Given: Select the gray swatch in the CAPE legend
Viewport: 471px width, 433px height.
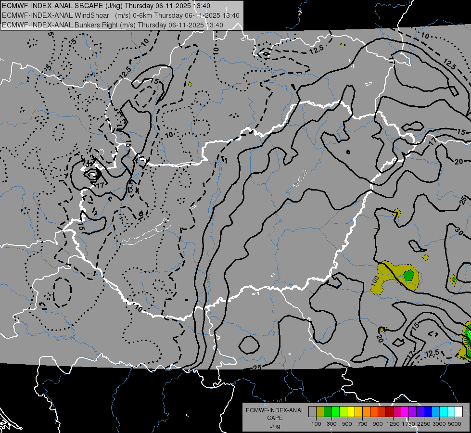Looking at the screenshot, I should (x=312, y=412).
